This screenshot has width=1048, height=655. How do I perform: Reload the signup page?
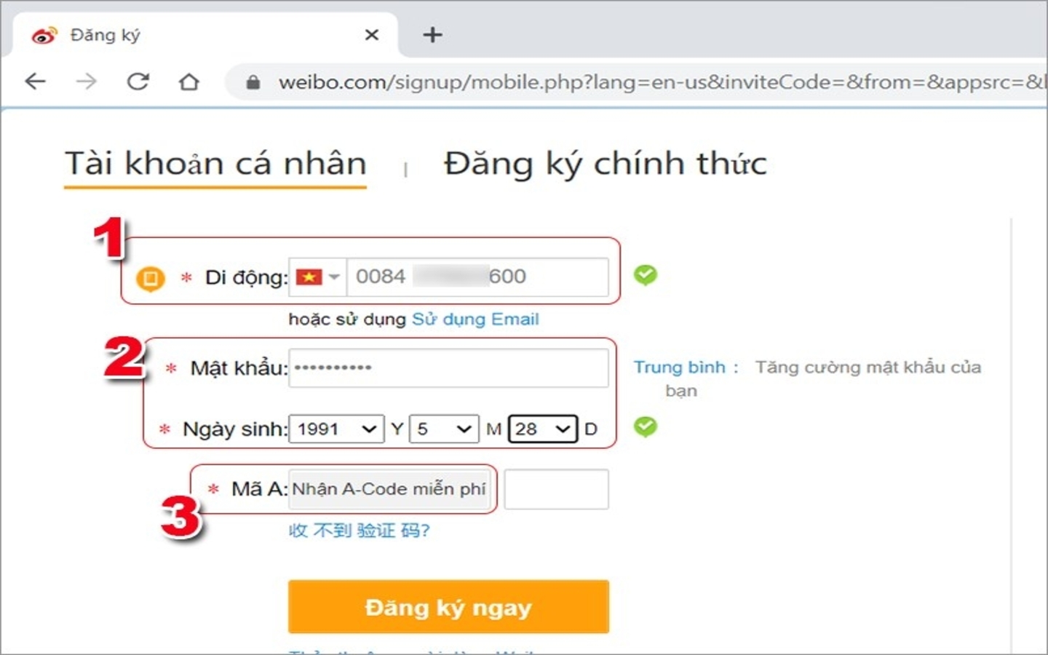[x=139, y=81]
